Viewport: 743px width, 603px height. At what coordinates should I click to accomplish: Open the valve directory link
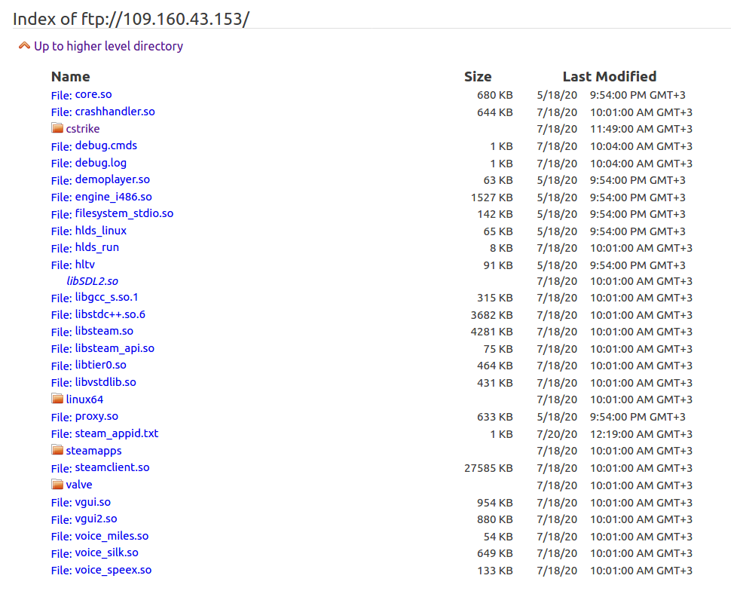tap(79, 485)
